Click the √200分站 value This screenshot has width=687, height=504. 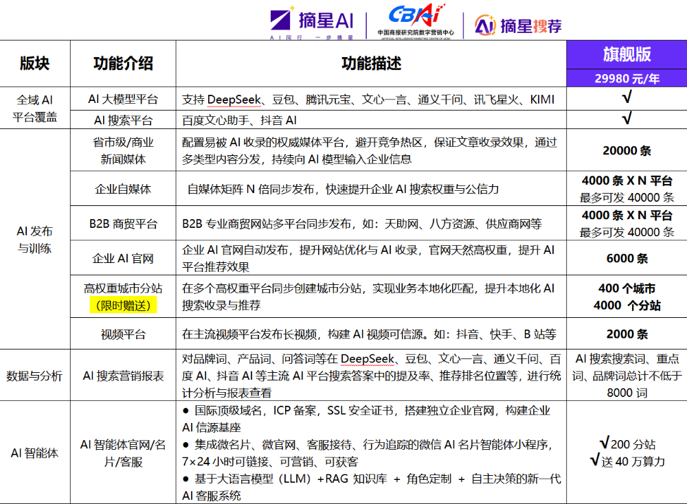point(627,444)
